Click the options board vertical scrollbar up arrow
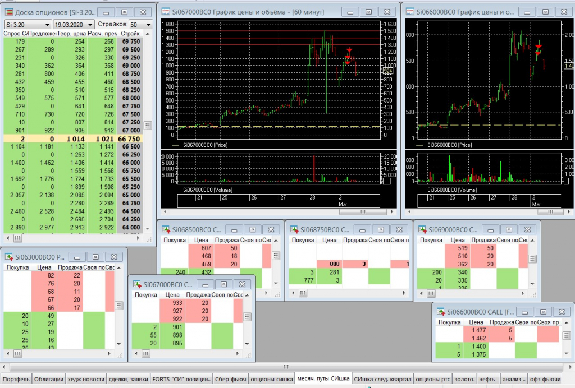Image resolution: width=575 pixels, height=388 pixels. tap(148, 34)
